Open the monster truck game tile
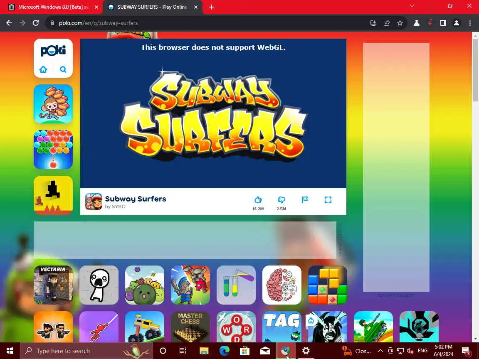 (145, 327)
